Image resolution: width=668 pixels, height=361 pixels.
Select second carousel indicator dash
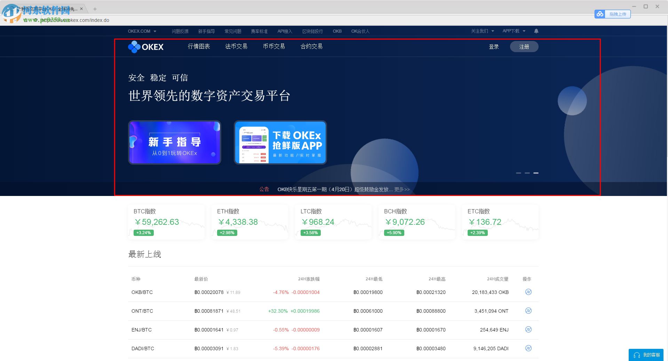527,173
